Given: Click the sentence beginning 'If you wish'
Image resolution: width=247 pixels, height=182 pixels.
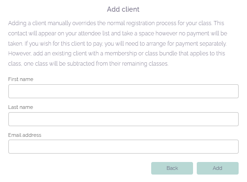Looking at the screenshot, I should (x=126, y=43).
